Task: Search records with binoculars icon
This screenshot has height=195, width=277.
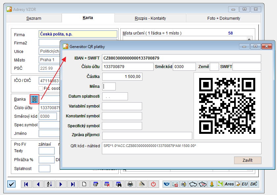Action: click(119, 184)
